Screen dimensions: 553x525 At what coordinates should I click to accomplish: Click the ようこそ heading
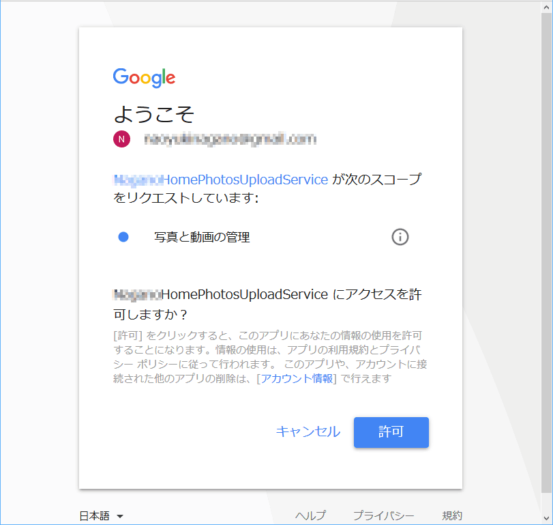pos(154,114)
